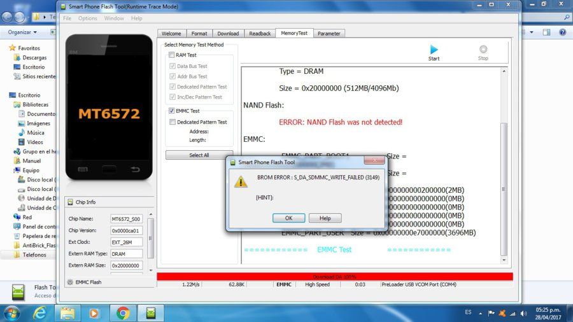Image resolution: width=573 pixels, height=322 pixels.
Task: Click the Explorer preview pane icon
Action: [x=546, y=32]
